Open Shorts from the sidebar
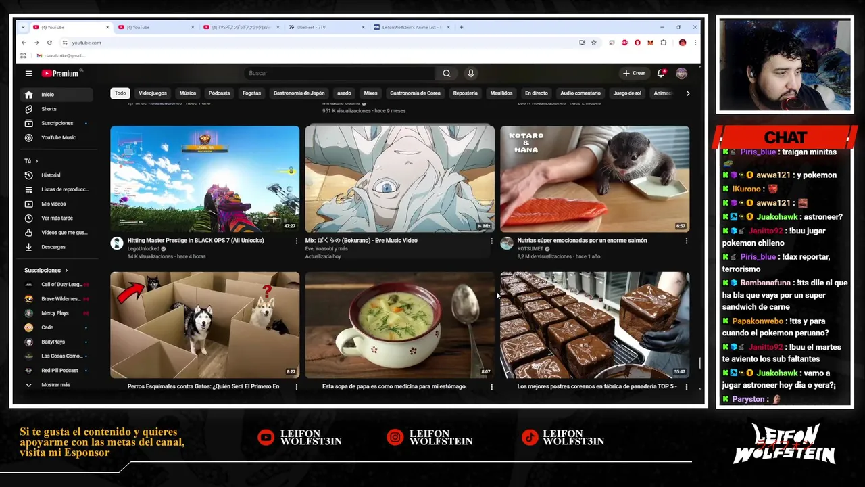 (x=57, y=109)
